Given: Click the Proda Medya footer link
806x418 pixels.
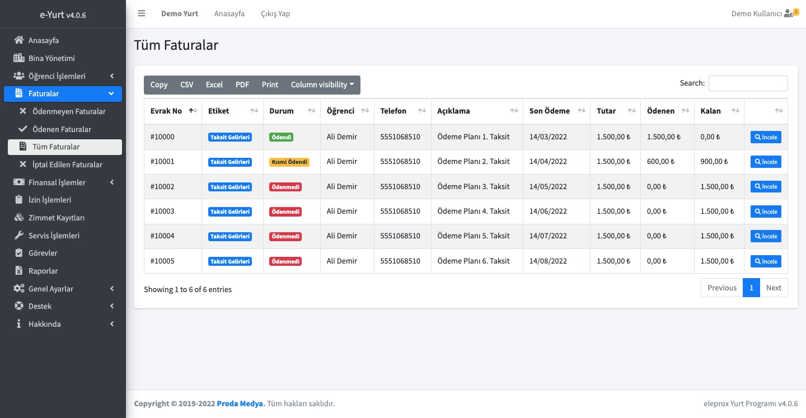Looking at the screenshot, I should pyautogui.click(x=241, y=403).
